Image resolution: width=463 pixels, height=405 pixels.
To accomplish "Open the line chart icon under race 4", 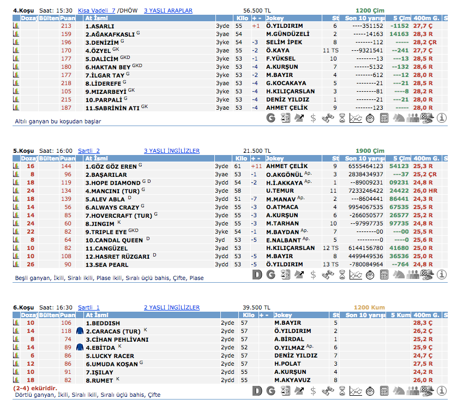I will (x=356, y=117).
